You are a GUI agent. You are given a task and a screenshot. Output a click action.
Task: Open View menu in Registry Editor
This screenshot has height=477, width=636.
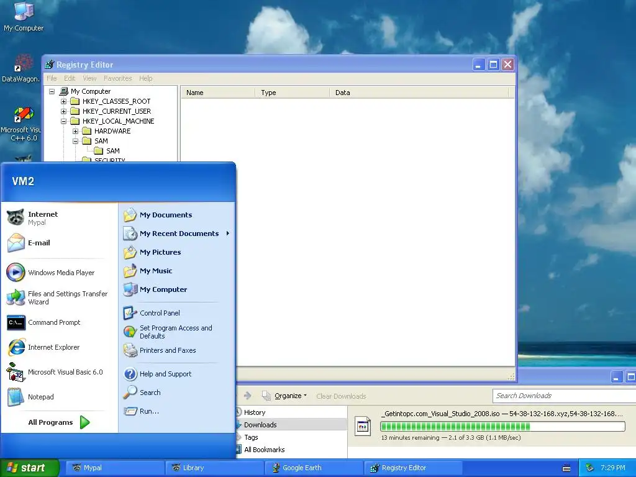tap(89, 78)
